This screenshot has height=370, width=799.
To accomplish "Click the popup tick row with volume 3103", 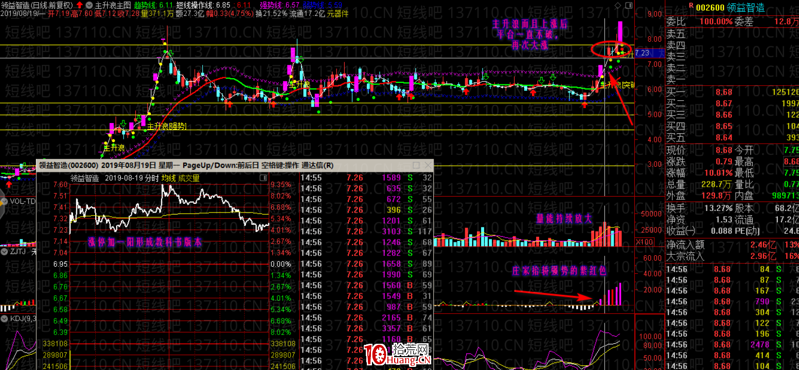I will [x=366, y=232].
